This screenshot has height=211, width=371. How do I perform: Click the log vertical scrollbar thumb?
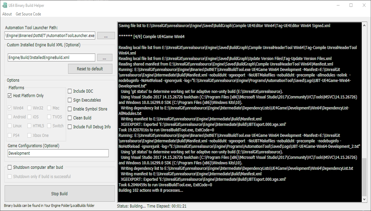coord(364,177)
